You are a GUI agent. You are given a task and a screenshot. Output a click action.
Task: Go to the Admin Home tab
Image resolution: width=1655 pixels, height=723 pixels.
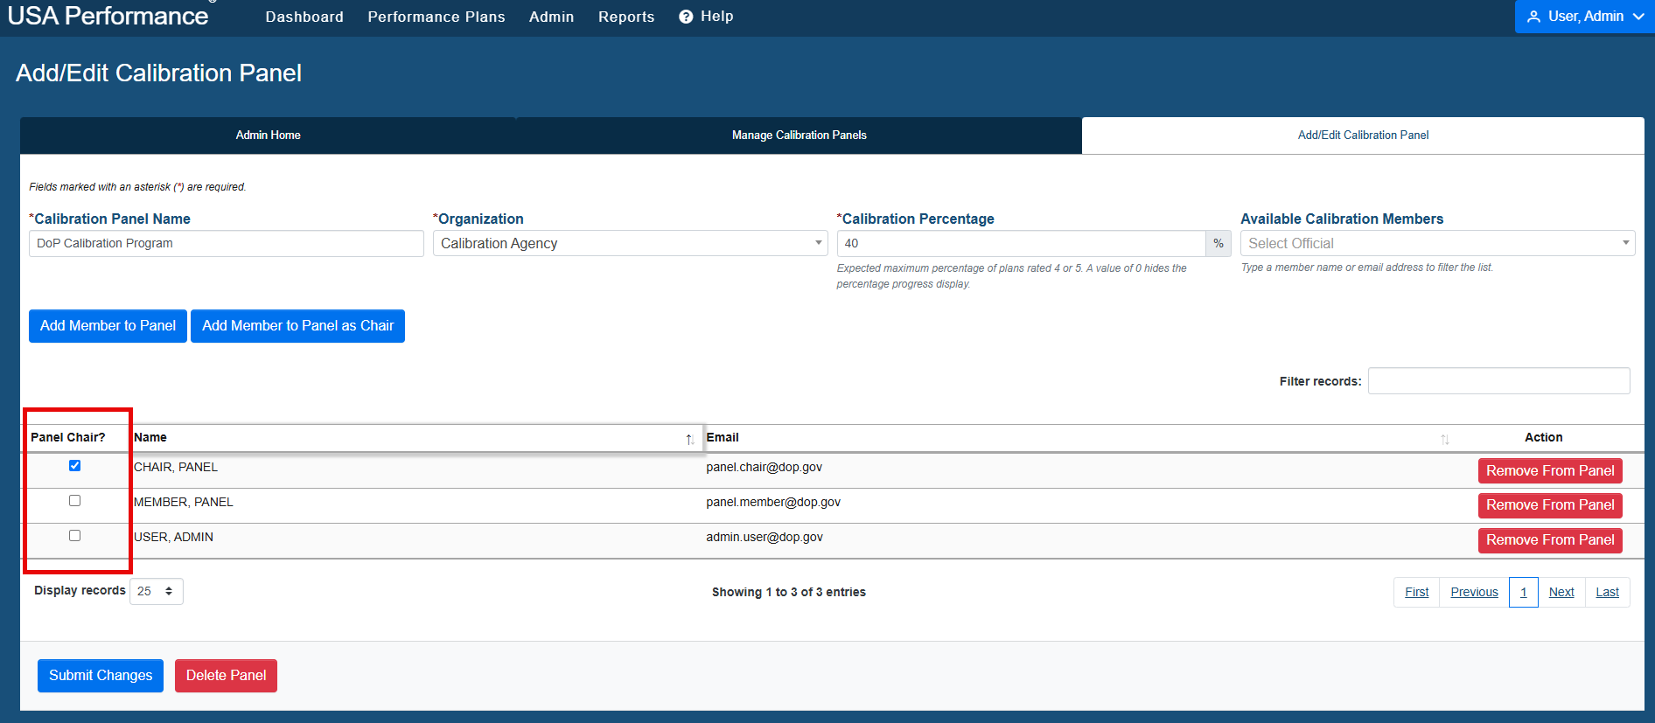[268, 136]
